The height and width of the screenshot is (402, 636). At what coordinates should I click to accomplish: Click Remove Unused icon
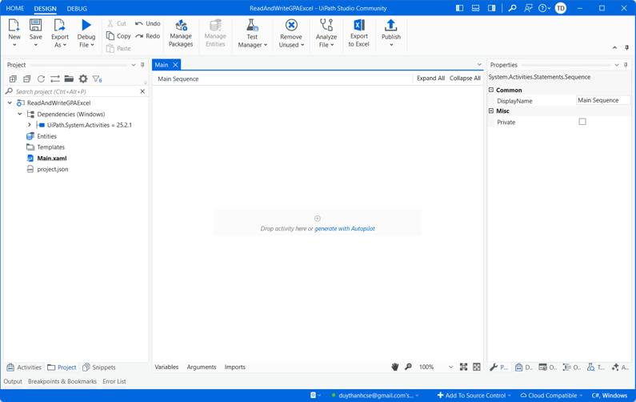(291, 25)
